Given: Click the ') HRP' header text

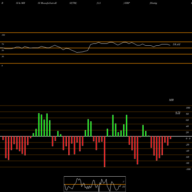Looking at the screenshot, I should point(126,3).
